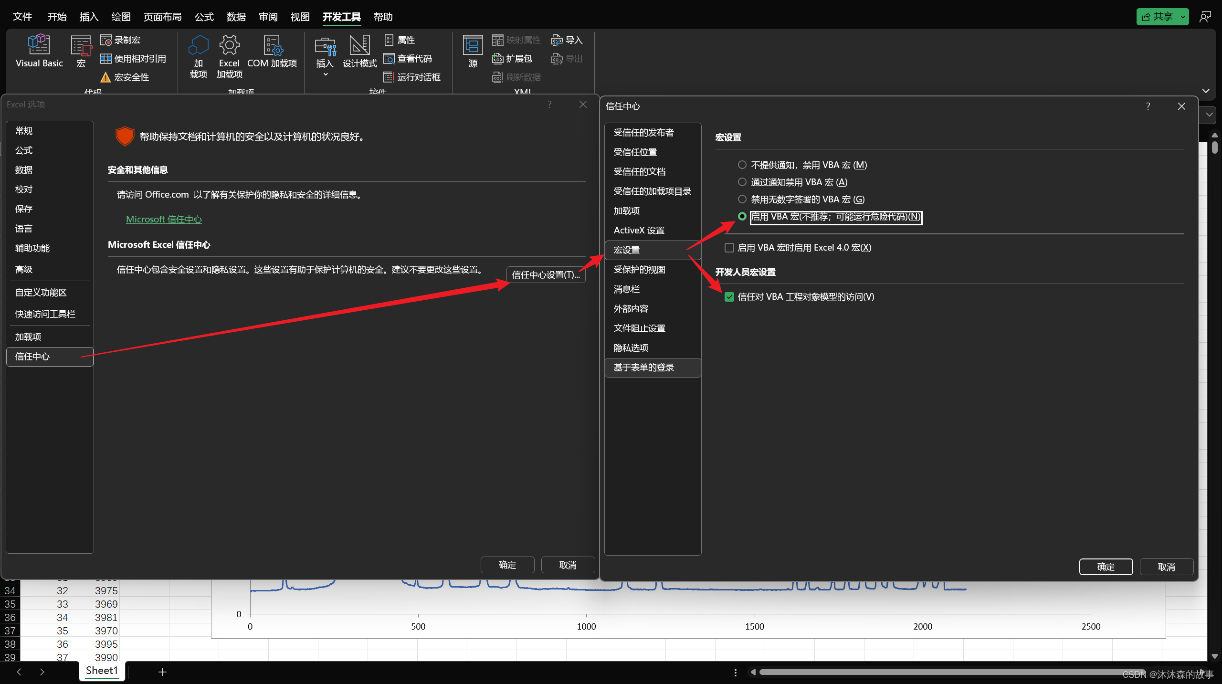Click Microsoft信任中心 hyperlink
Image resolution: width=1222 pixels, height=684 pixels.
[x=165, y=219]
